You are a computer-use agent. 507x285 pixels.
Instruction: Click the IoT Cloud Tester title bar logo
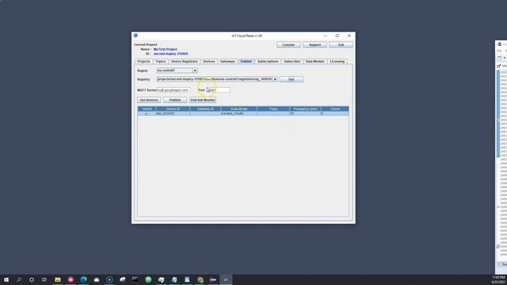(135, 36)
